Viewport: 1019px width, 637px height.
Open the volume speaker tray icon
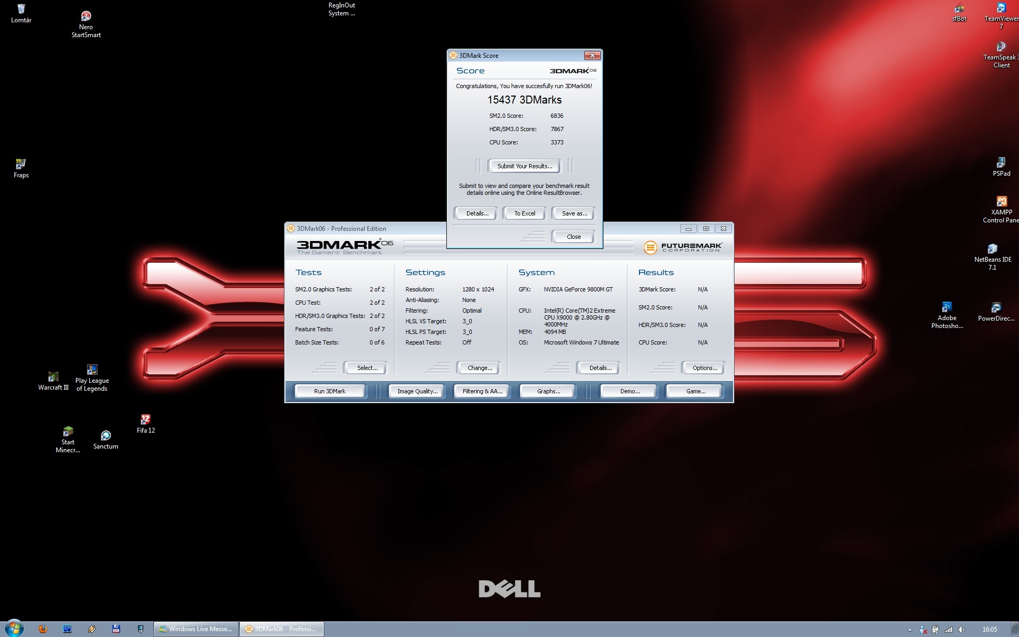tap(961, 630)
